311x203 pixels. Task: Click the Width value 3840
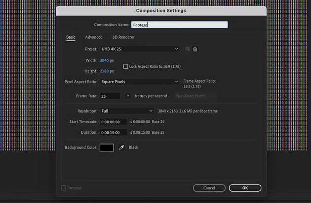pos(104,60)
